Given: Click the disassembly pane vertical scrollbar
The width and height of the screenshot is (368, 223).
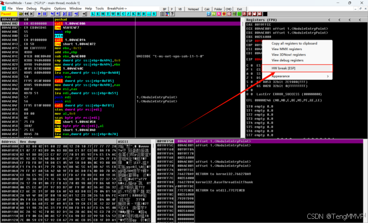Looking at the screenshot, I should [243, 77].
